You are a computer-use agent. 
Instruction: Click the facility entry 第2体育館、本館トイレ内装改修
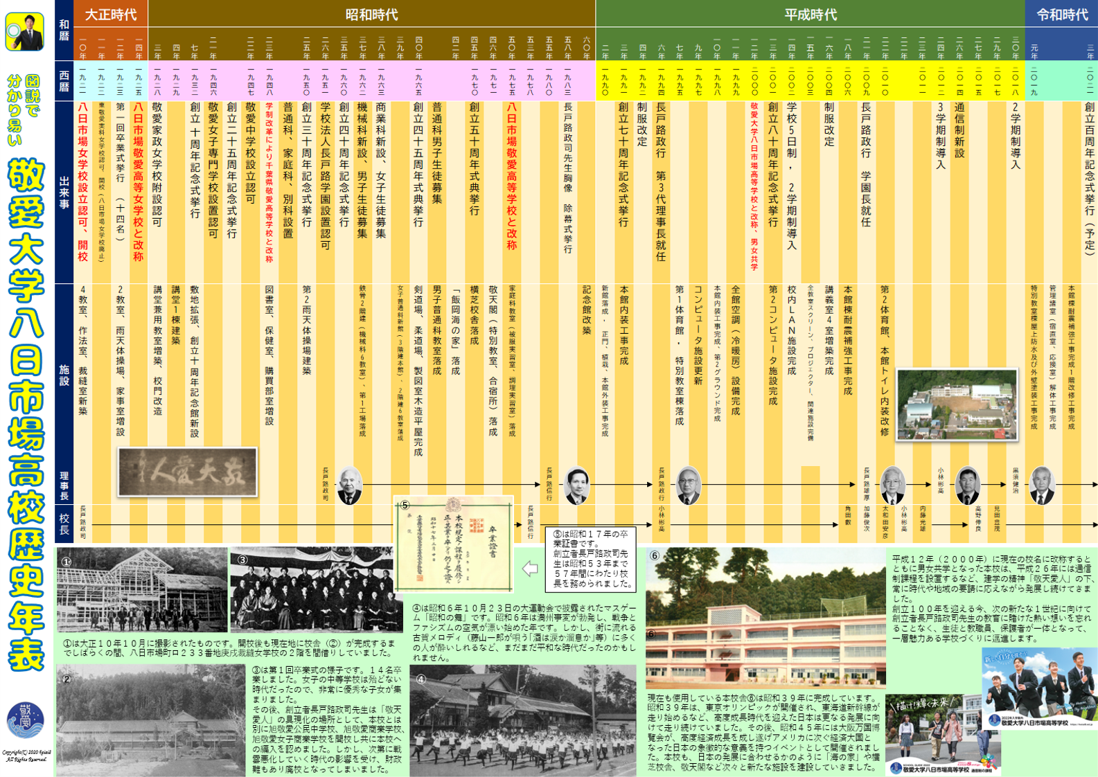tap(885, 360)
